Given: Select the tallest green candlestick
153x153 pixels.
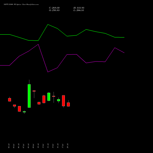Looking at the screenshot, I should click(29, 96).
